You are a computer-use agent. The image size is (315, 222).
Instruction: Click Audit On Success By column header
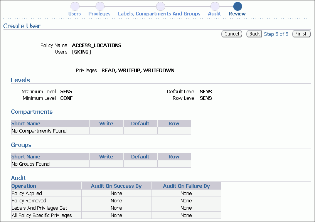pyautogui.click(x=116, y=186)
